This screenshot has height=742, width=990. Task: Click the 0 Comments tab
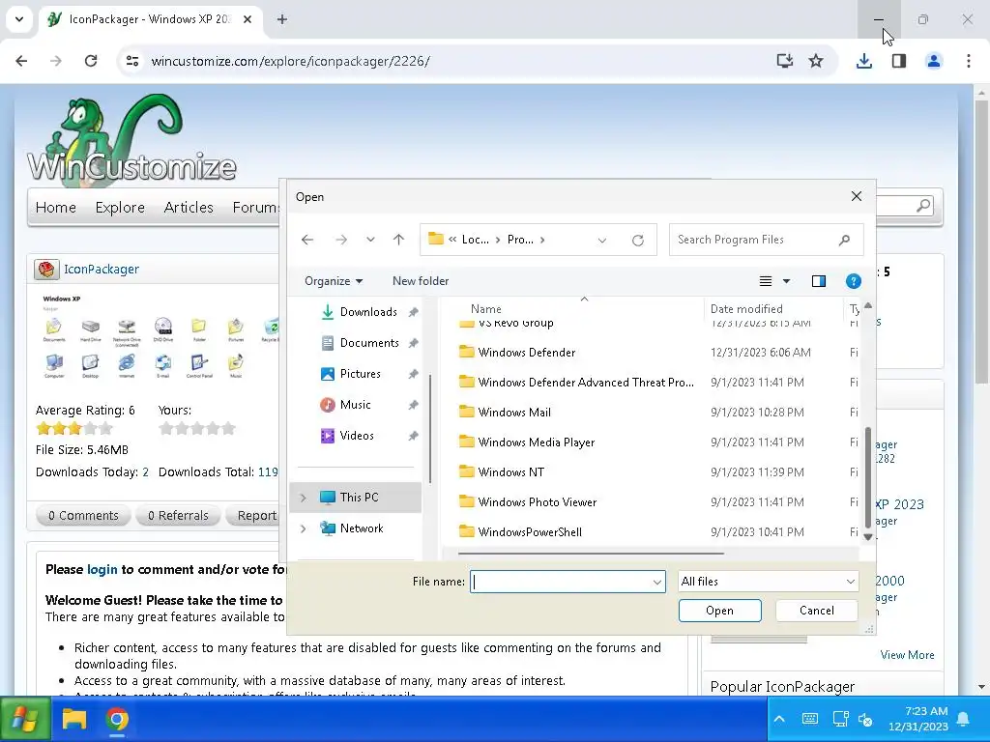tap(83, 516)
